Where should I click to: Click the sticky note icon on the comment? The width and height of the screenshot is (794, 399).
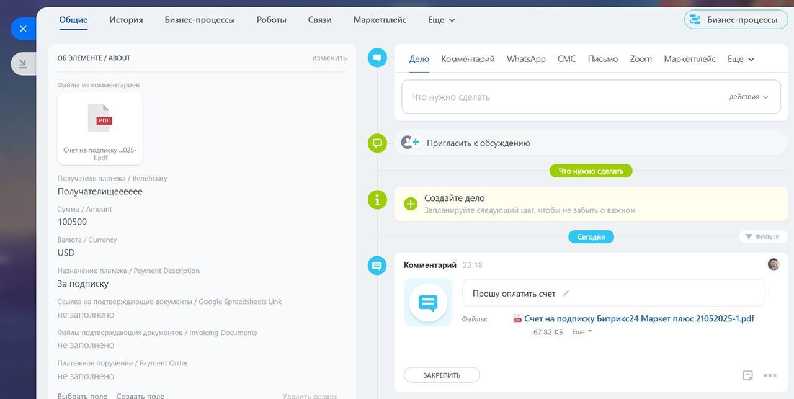[748, 375]
